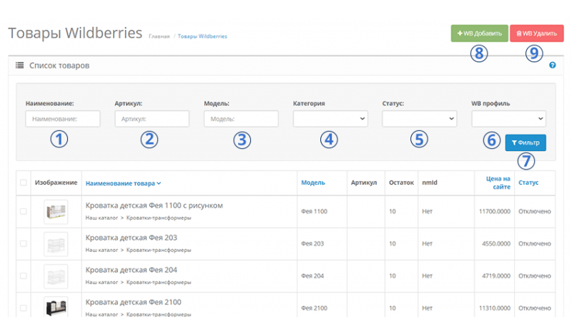Sort table by Модель column

313,183
